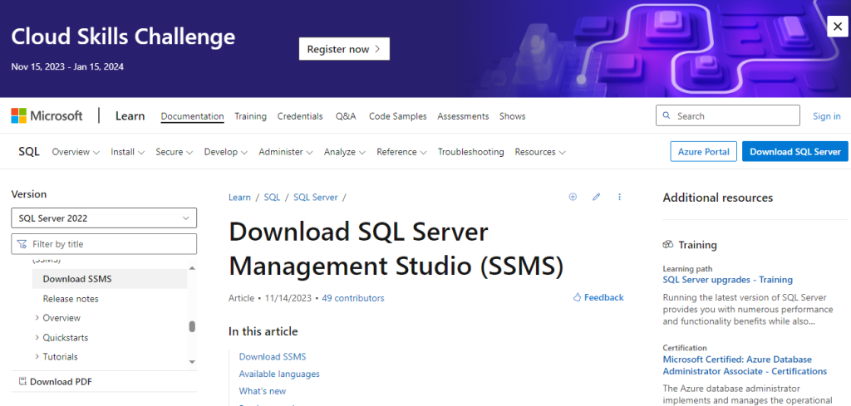This screenshot has height=406, width=851.
Task: Click the Download PDF link
Action: coord(56,382)
